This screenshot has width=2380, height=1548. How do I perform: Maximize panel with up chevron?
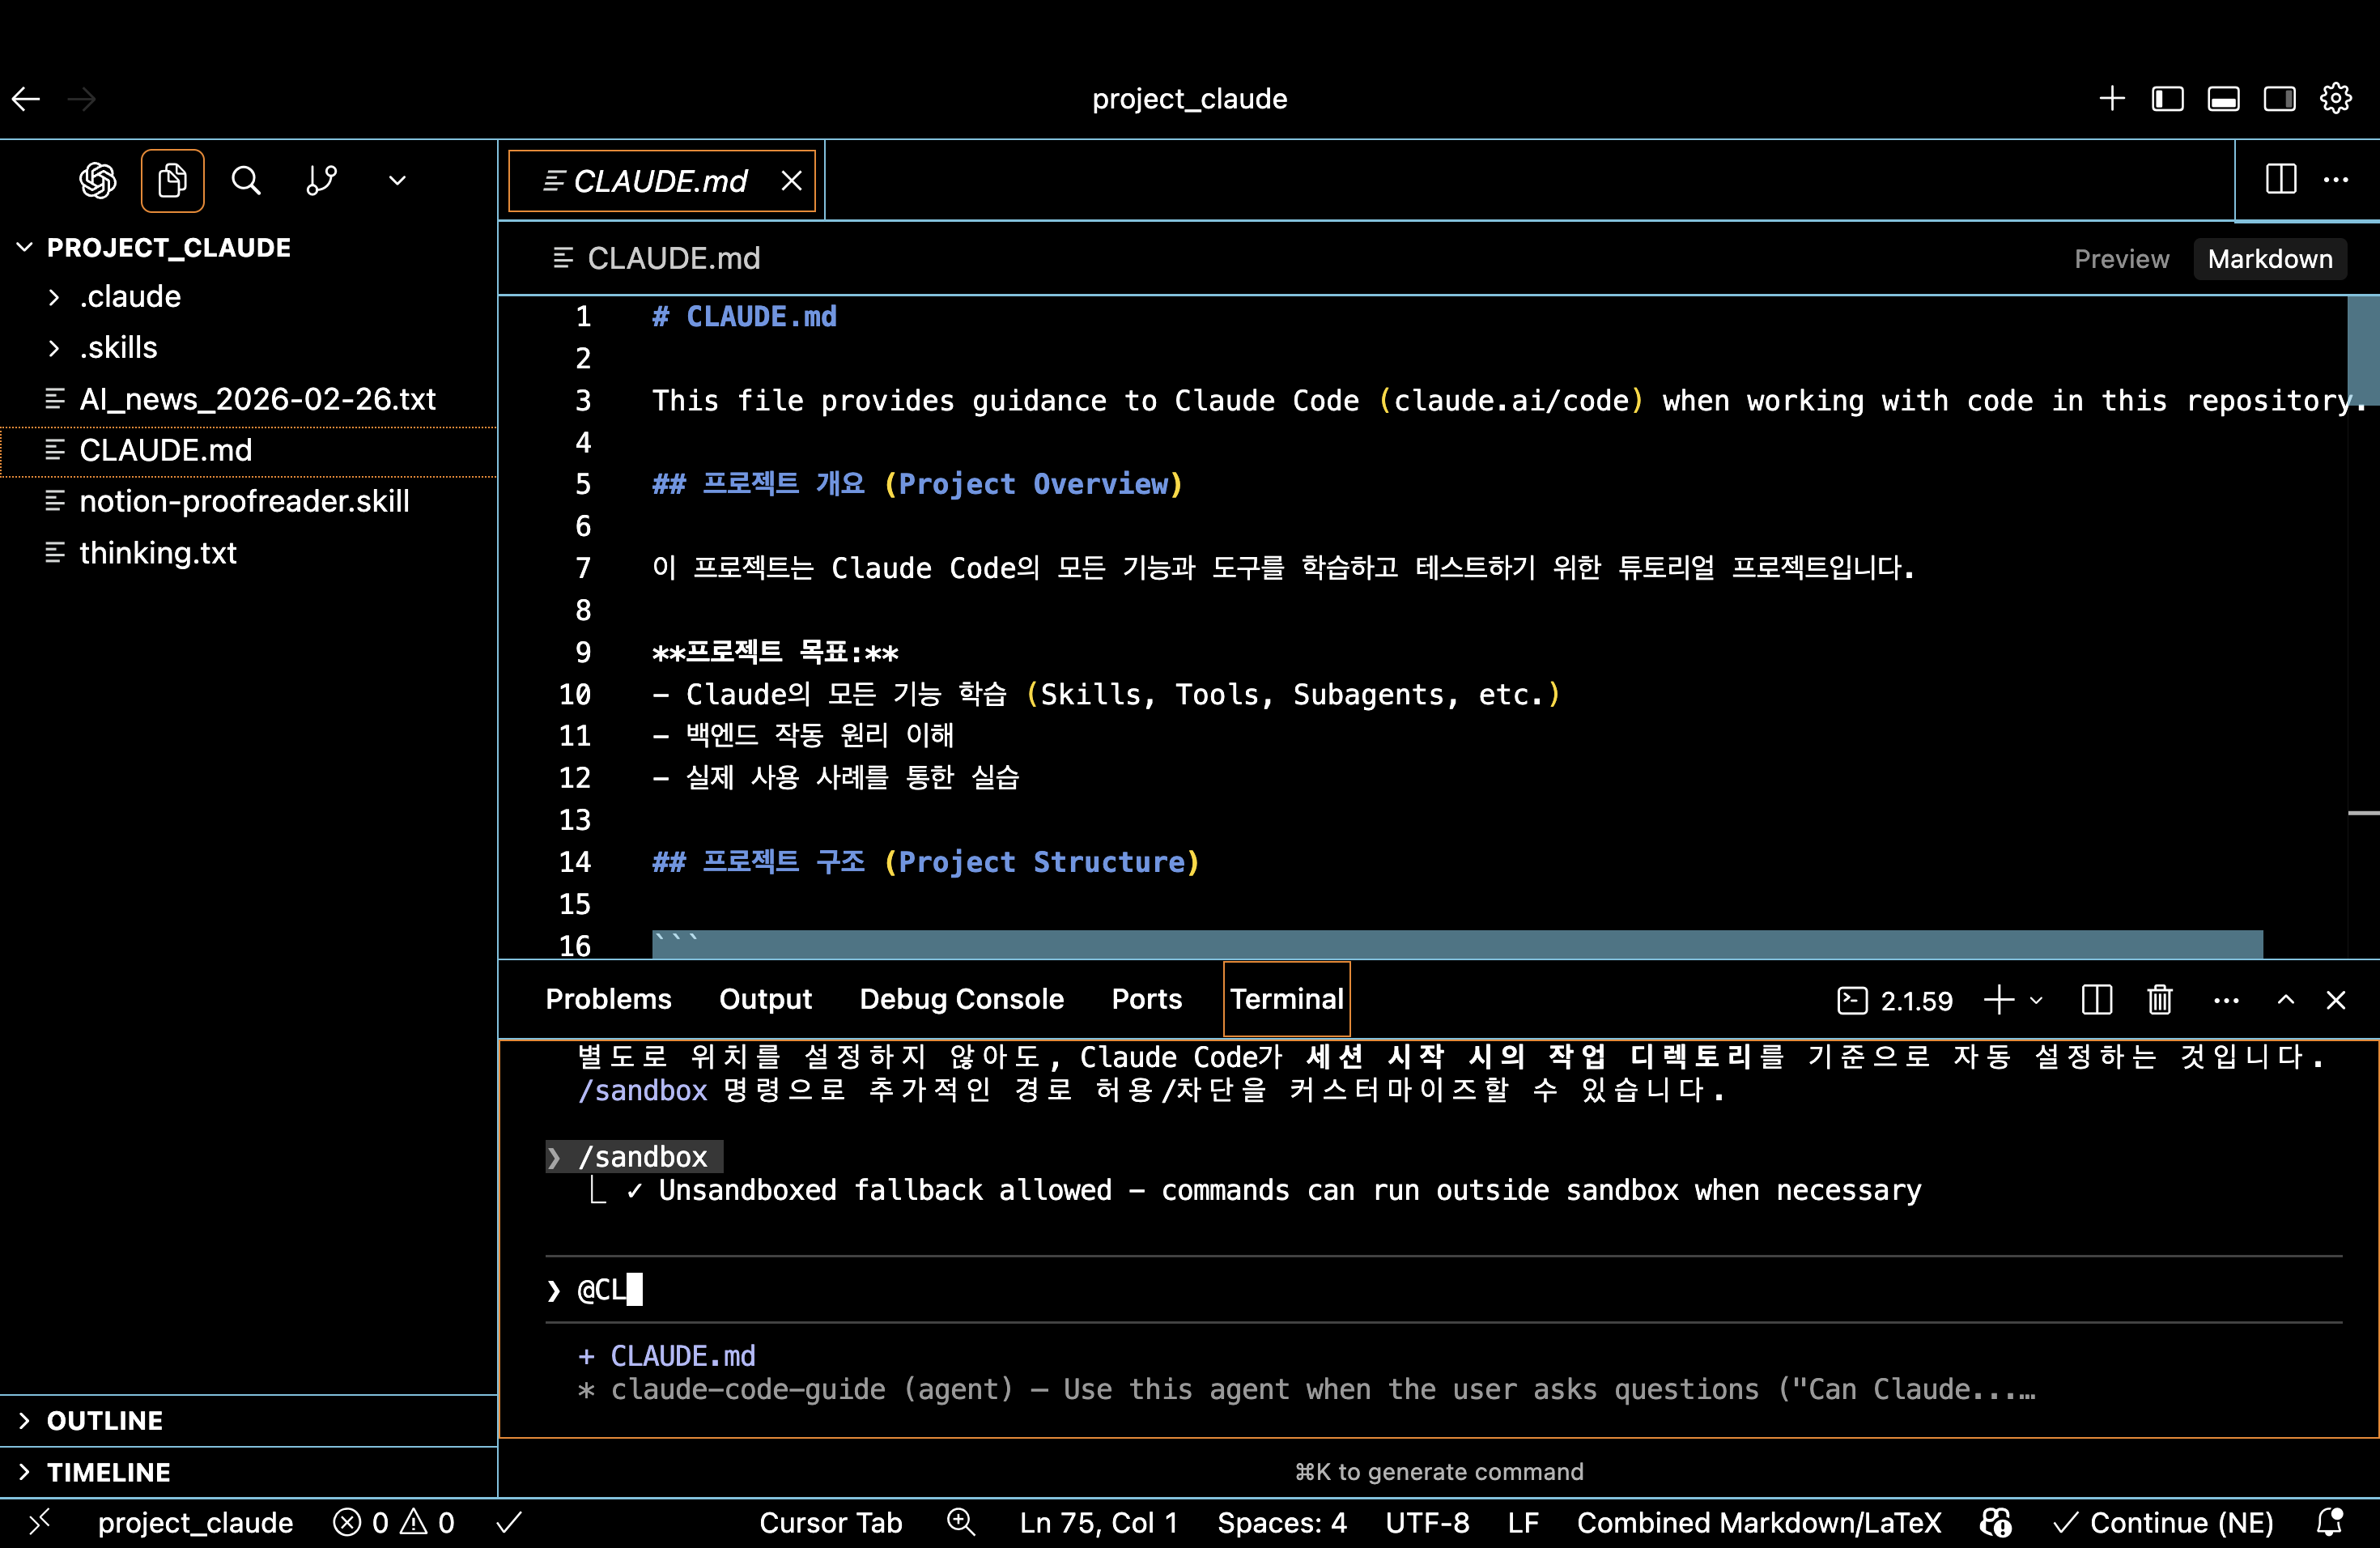point(2286,1000)
